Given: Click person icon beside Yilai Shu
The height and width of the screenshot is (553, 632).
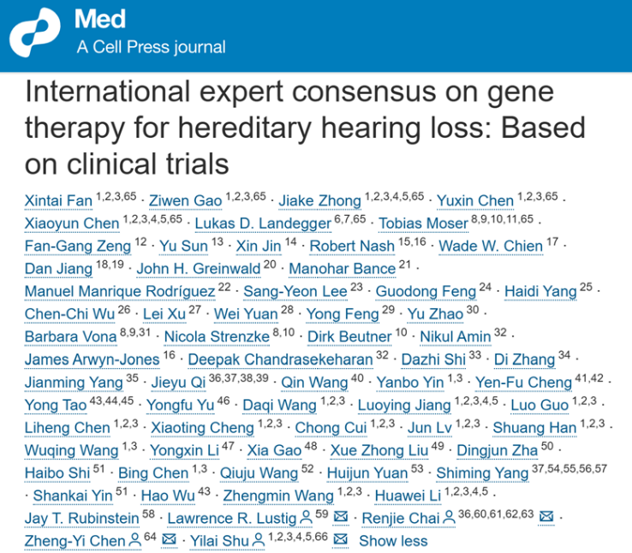Looking at the screenshot, I should coord(257,540).
